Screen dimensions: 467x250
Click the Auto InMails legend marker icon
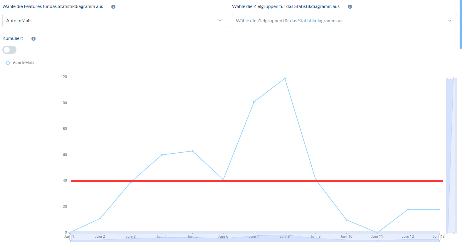pos(8,63)
